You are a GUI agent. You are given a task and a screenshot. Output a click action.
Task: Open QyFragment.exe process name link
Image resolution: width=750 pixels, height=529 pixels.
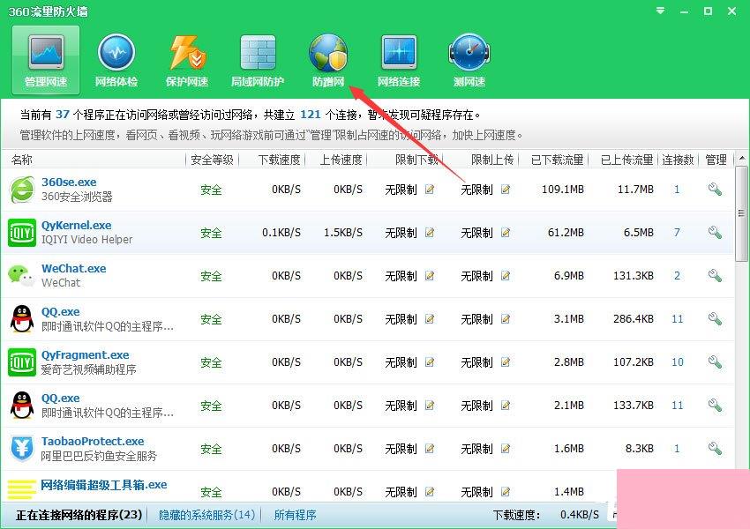pos(85,355)
